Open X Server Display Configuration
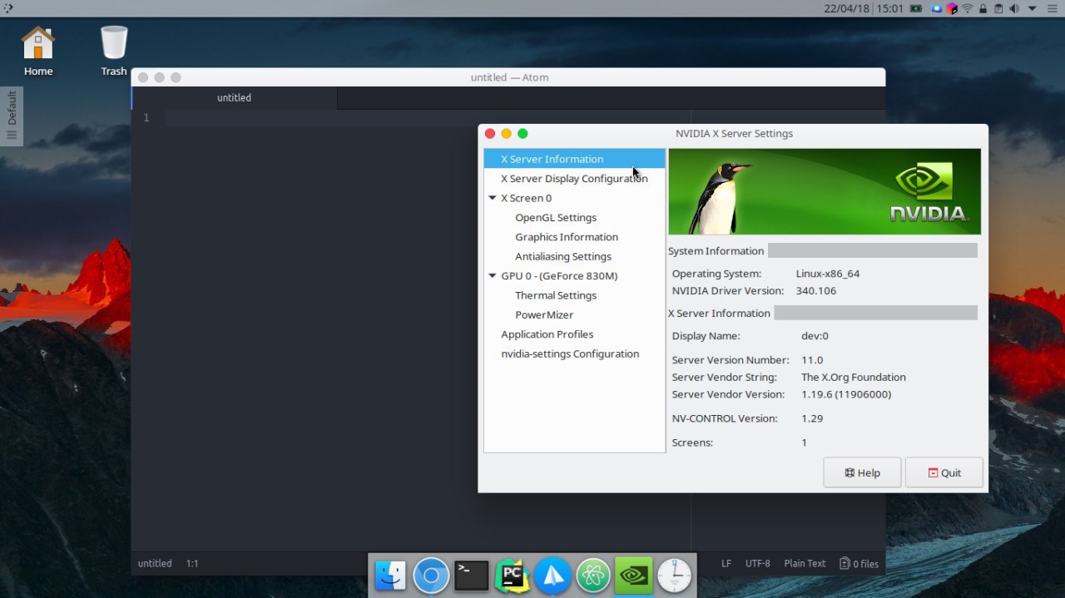The image size is (1065, 598). (574, 178)
